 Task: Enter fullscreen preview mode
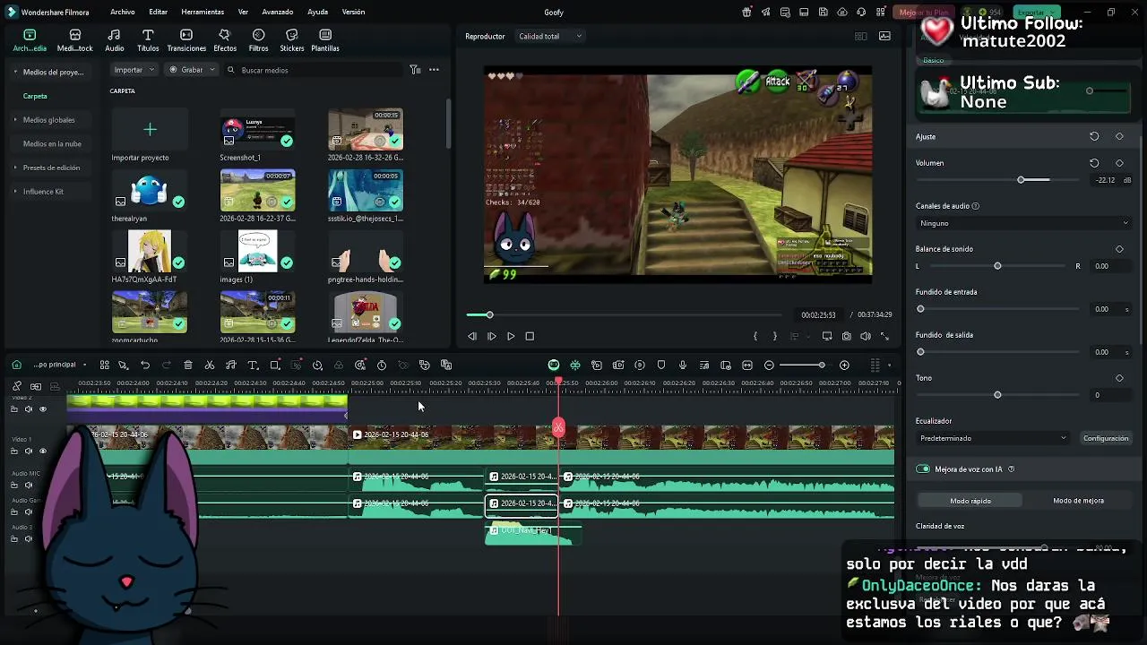(x=885, y=336)
